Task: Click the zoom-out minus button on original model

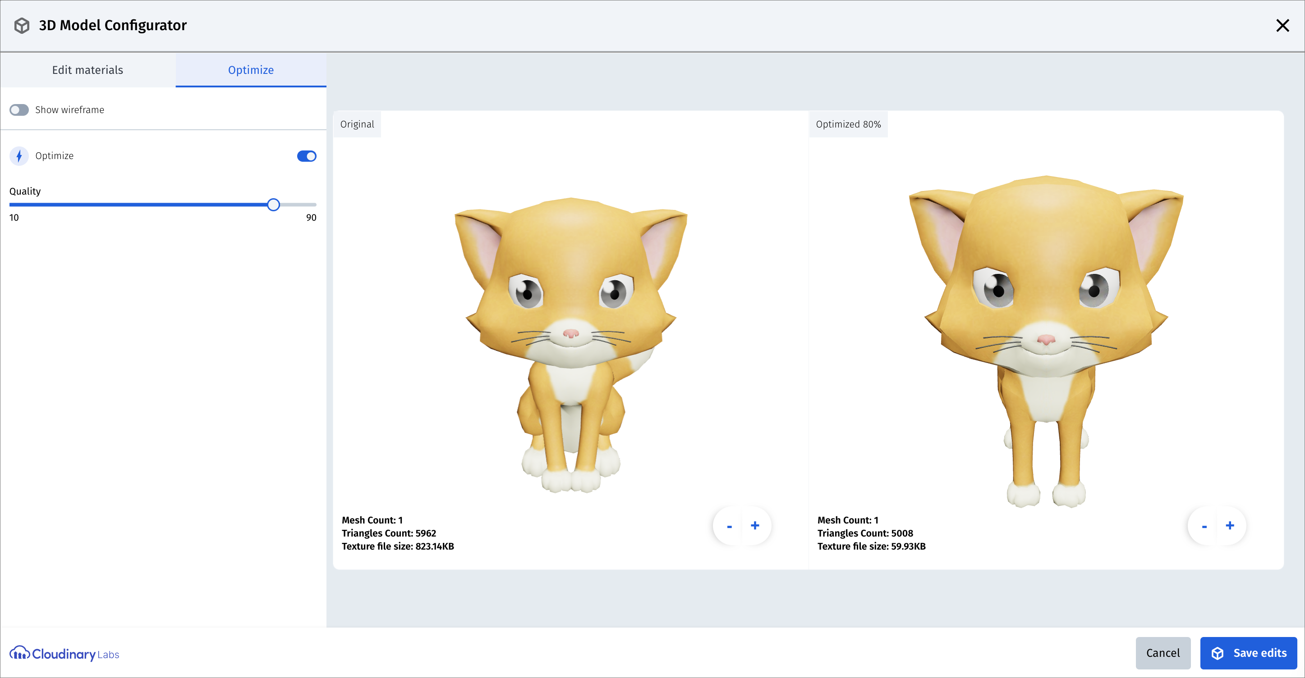Action: [x=729, y=525]
